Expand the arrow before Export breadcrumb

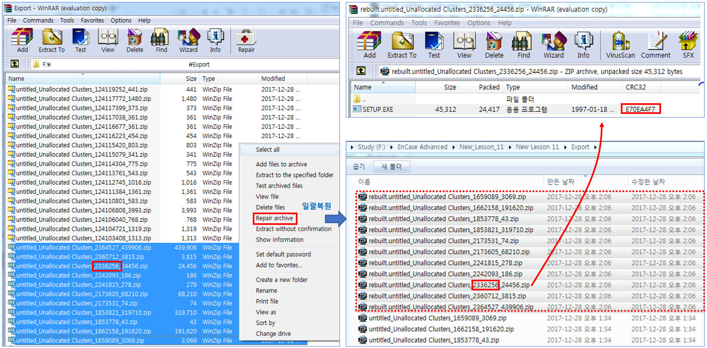pyautogui.click(x=565, y=147)
